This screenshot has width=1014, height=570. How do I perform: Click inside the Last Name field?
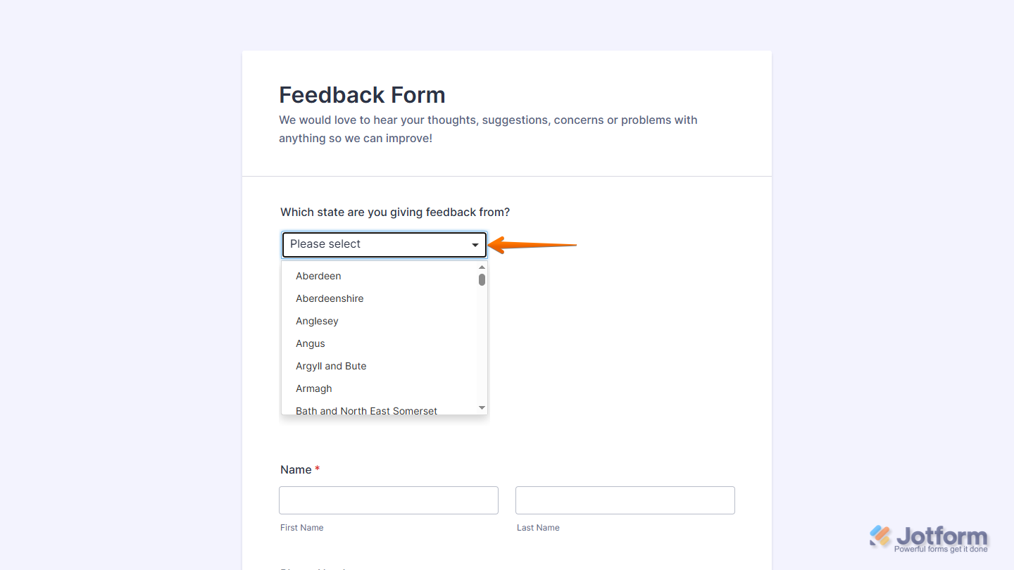[625, 500]
